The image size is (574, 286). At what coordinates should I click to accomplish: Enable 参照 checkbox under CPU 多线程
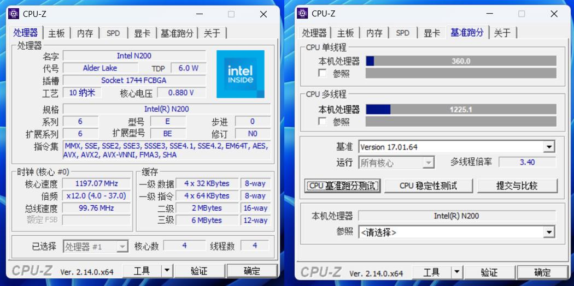(x=323, y=121)
